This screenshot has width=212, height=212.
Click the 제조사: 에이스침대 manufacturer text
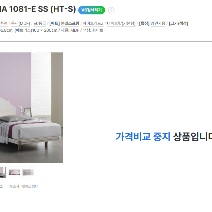(24, 186)
